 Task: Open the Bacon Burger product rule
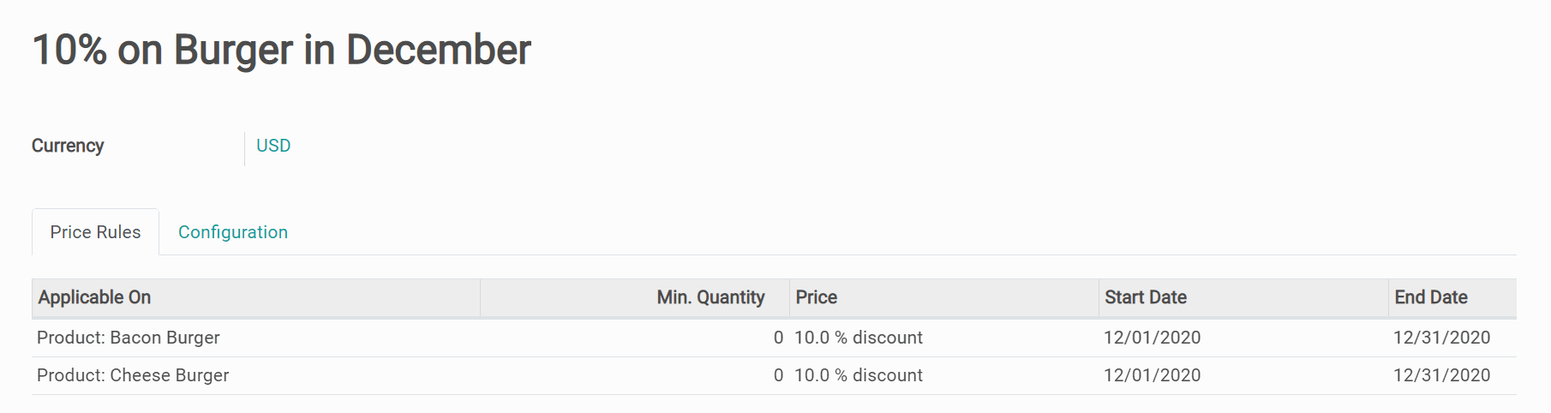tap(129, 338)
